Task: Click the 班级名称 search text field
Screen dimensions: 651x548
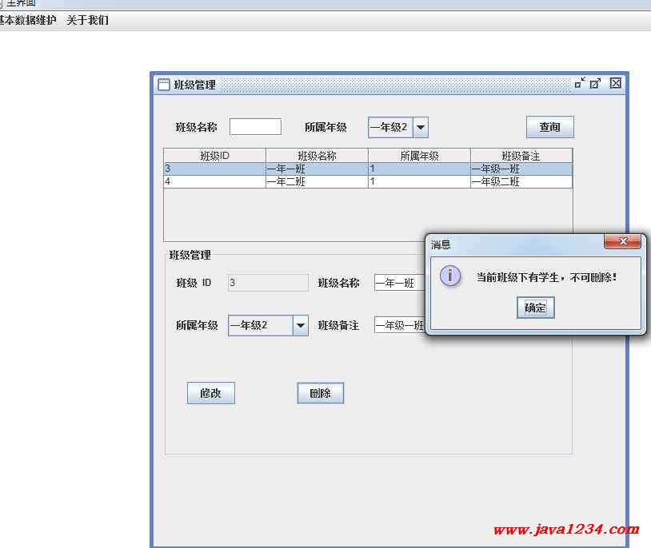Action: (255, 127)
